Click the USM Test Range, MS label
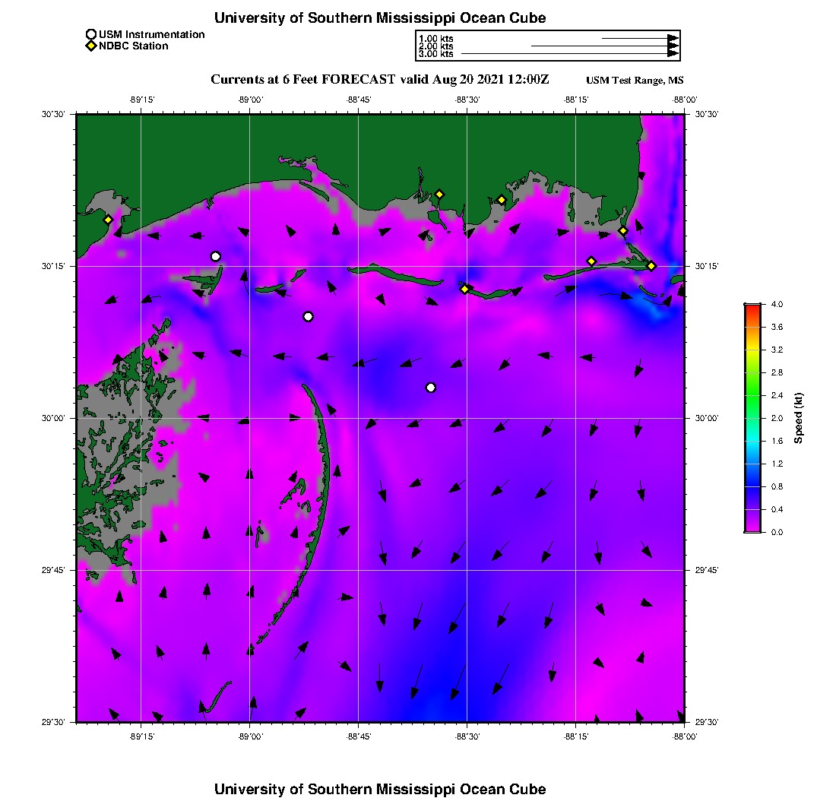Screen dimensions: 836x798 coord(635,81)
